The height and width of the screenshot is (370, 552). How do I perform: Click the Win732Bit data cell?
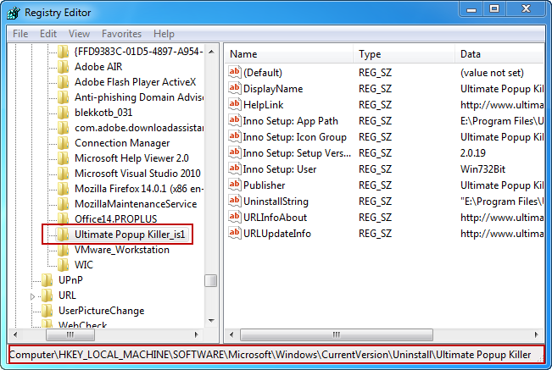pos(482,169)
